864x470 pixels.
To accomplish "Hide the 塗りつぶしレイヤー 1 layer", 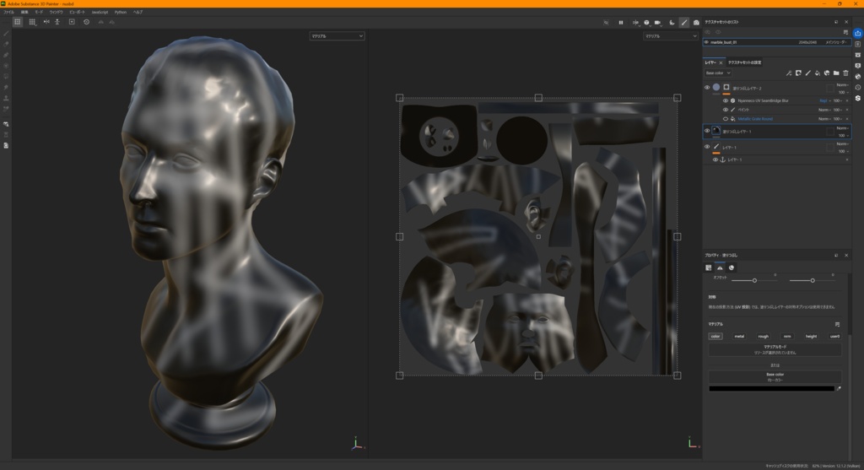I will (707, 131).
